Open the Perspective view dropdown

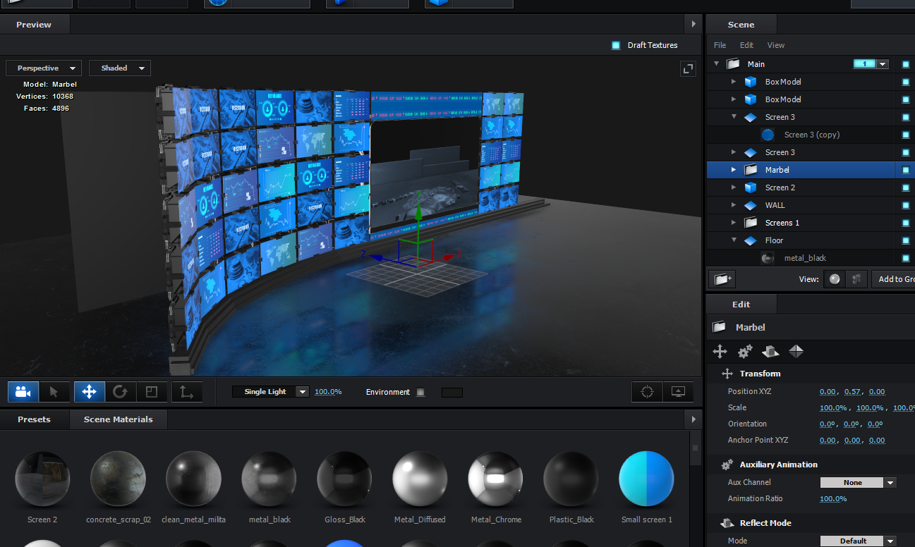click(44, 68)
